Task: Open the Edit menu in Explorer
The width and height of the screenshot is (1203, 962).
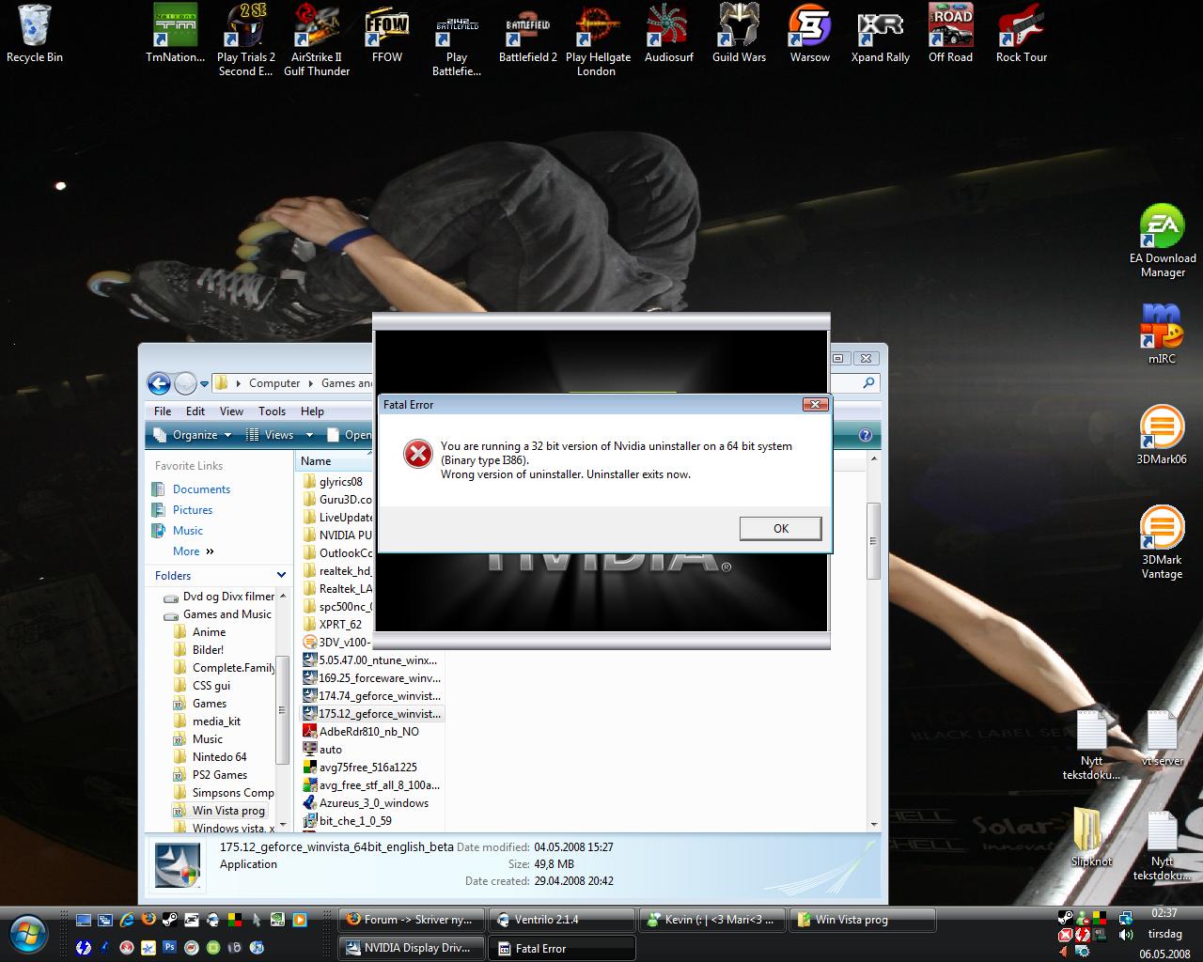Action: (195, 411)
